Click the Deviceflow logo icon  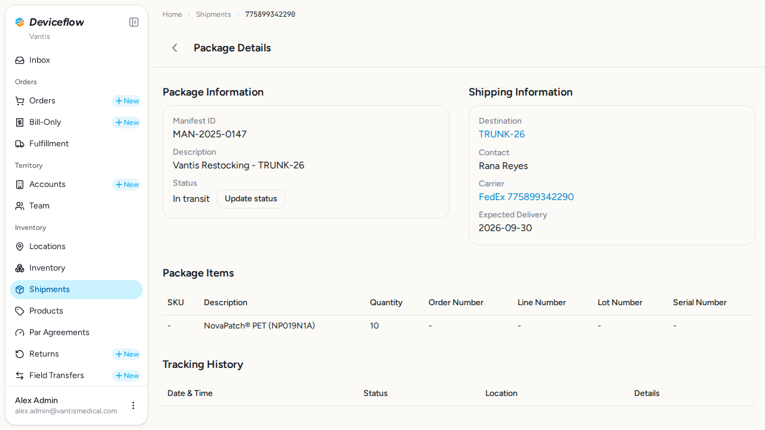coord(20,22)
